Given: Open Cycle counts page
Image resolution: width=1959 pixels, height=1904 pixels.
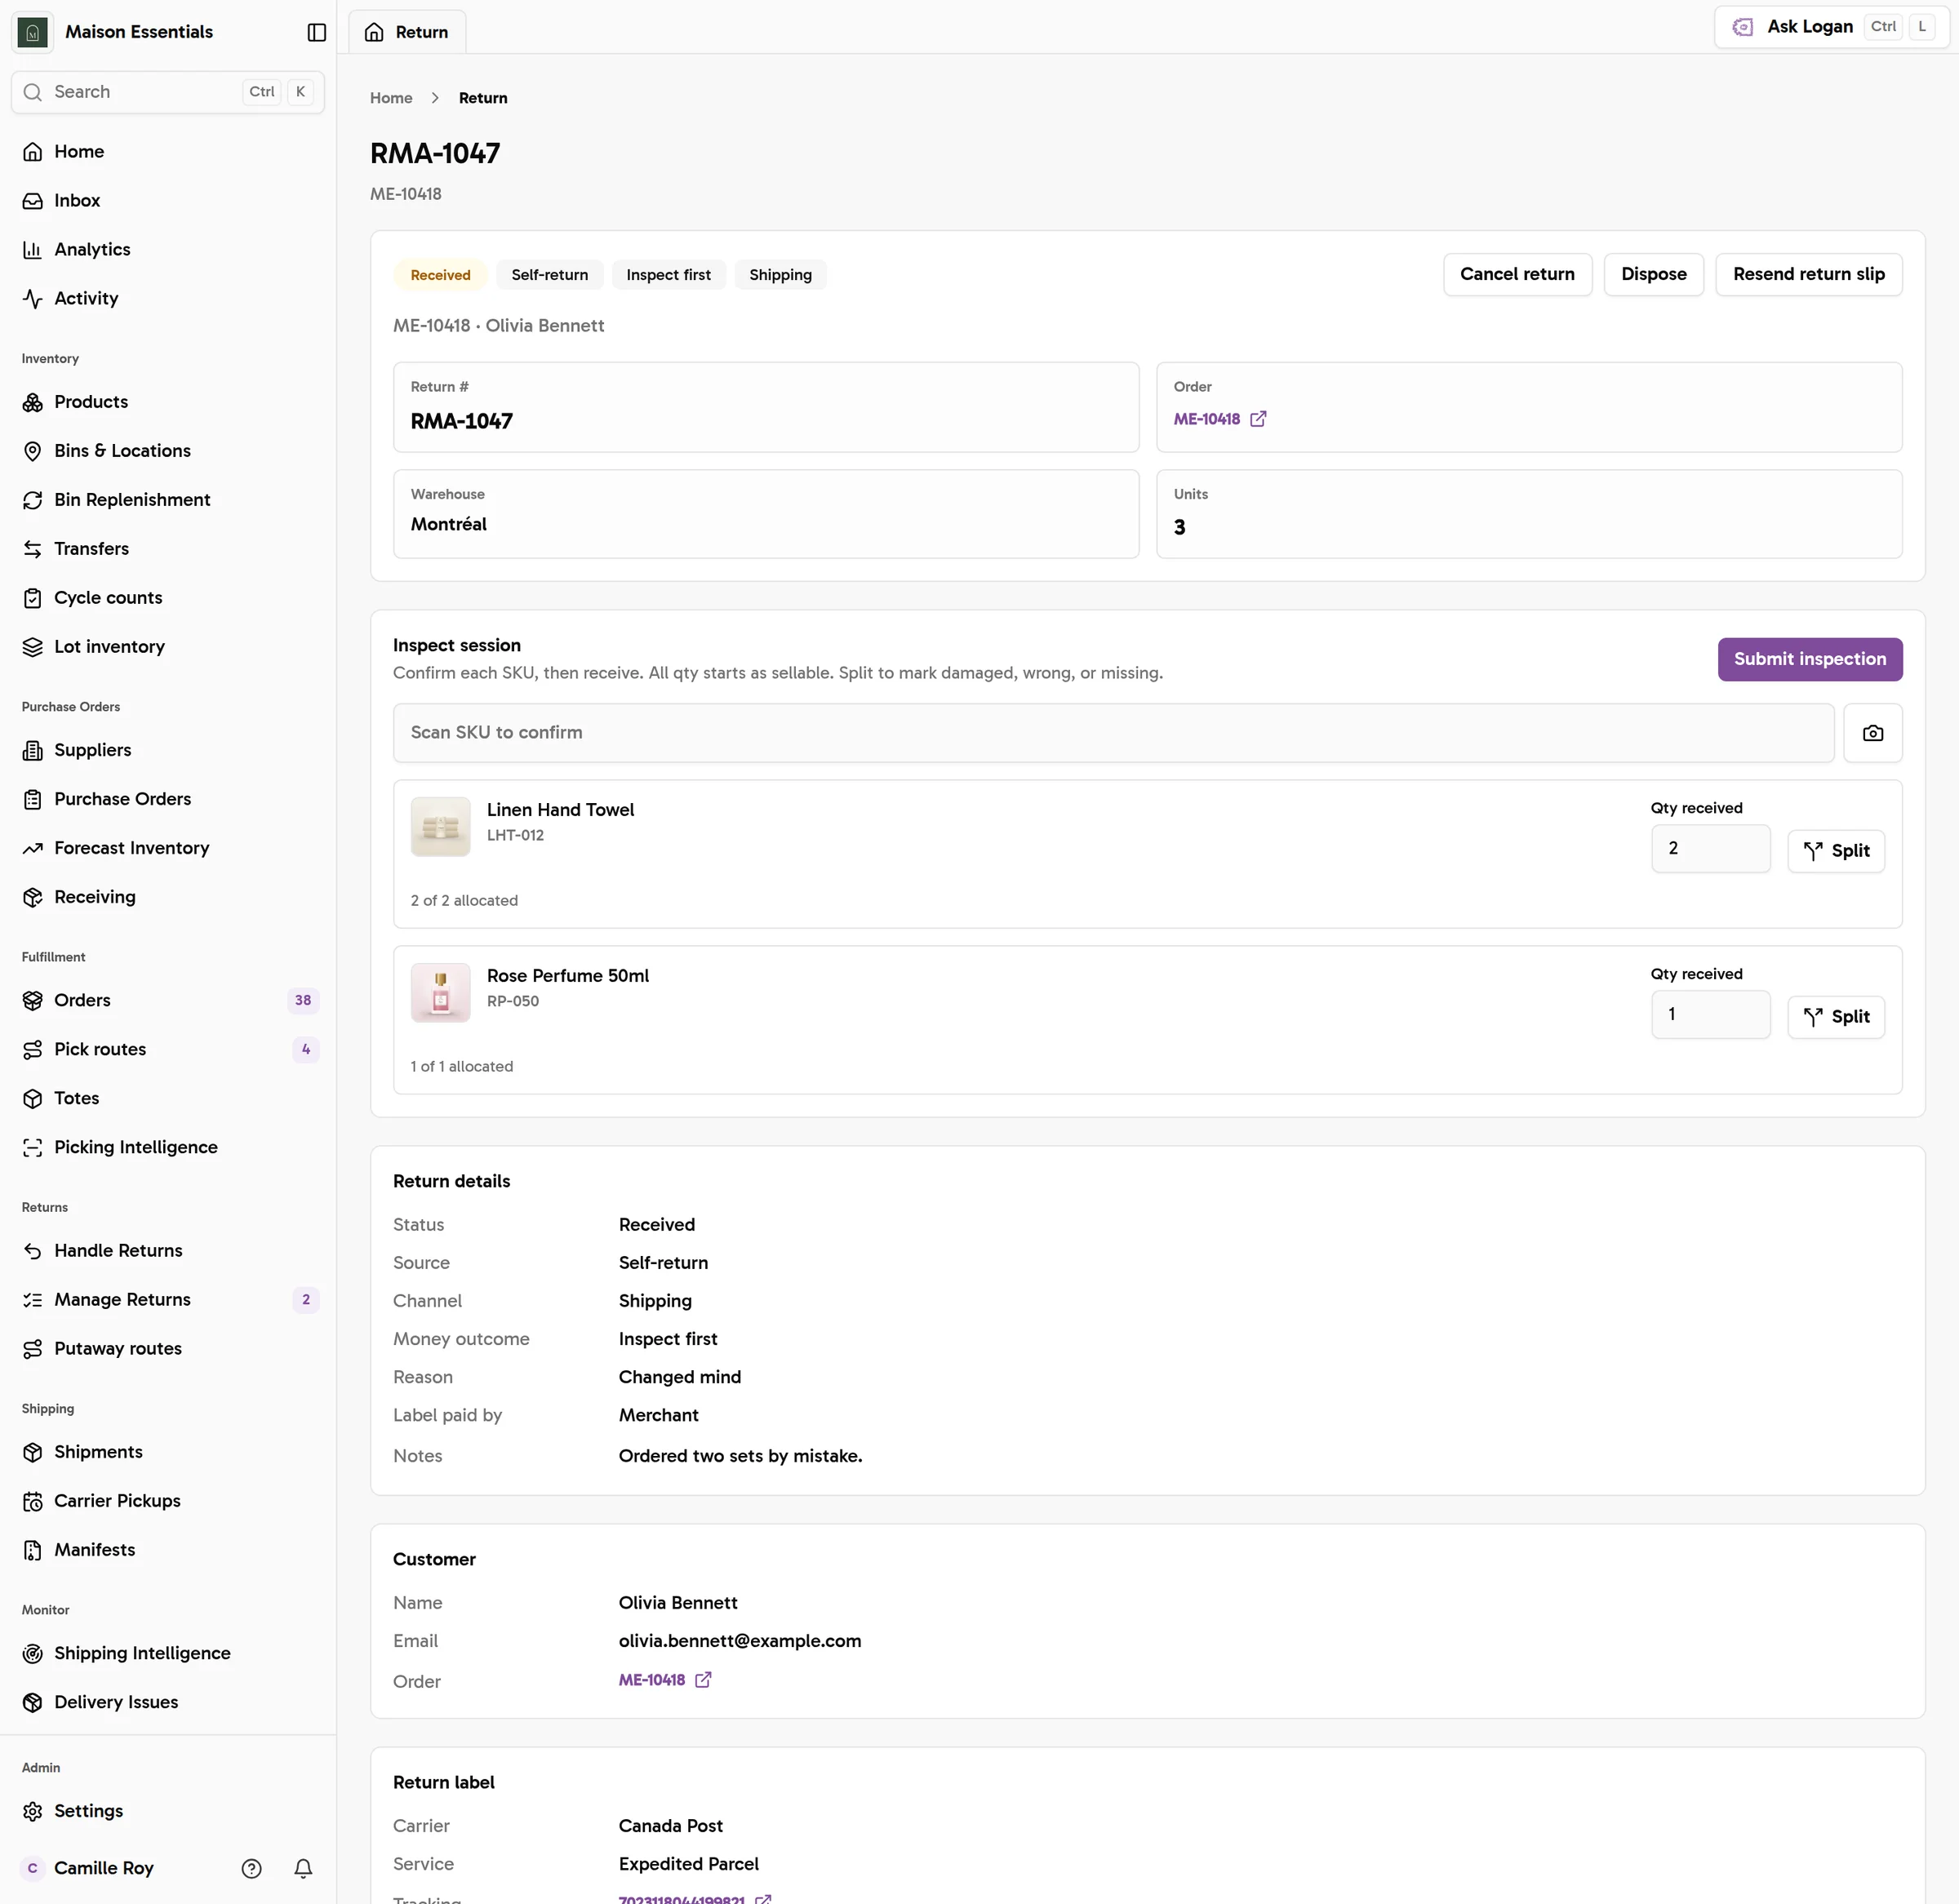Looking at the screenshot, I should click(x=168, y=598).
